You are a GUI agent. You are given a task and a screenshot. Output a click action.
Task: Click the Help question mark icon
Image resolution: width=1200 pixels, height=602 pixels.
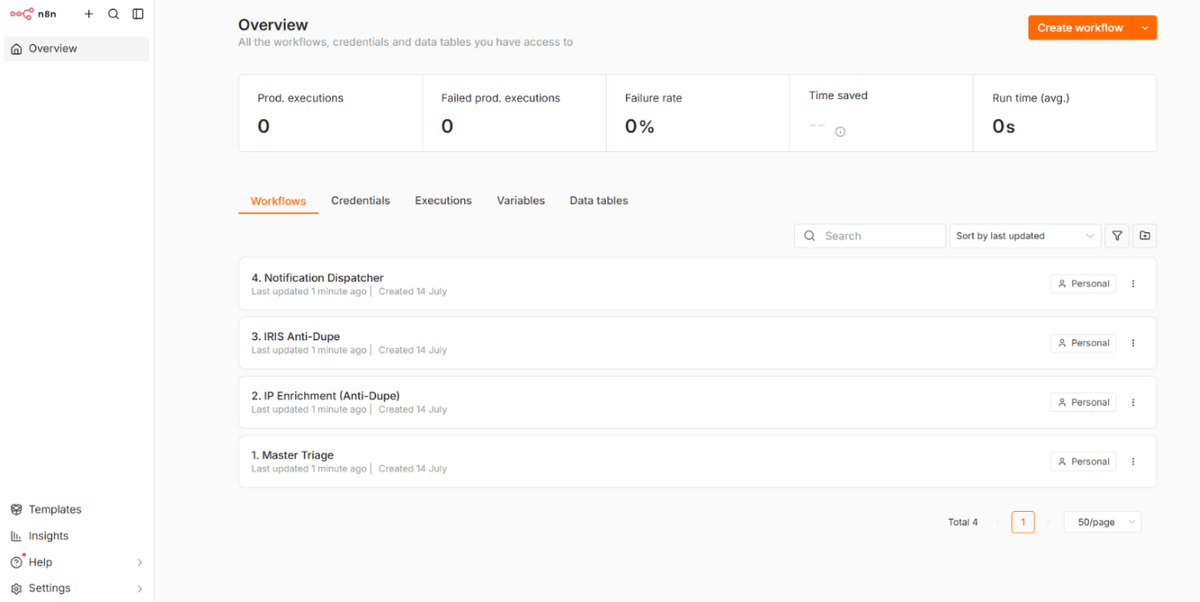click(16, 562)
